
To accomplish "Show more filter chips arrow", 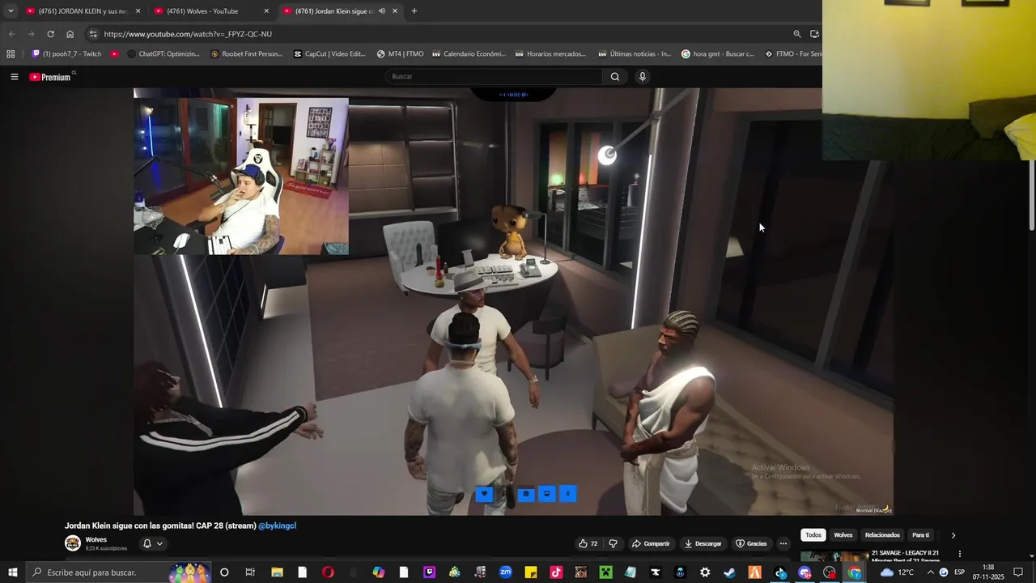I will 953,535.
